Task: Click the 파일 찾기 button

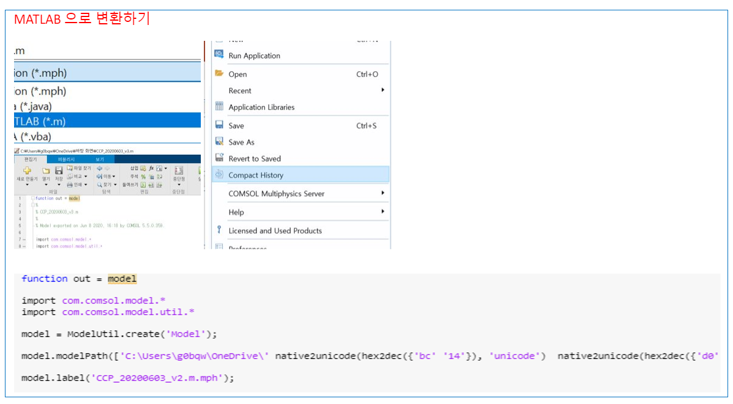Action: 79,168
